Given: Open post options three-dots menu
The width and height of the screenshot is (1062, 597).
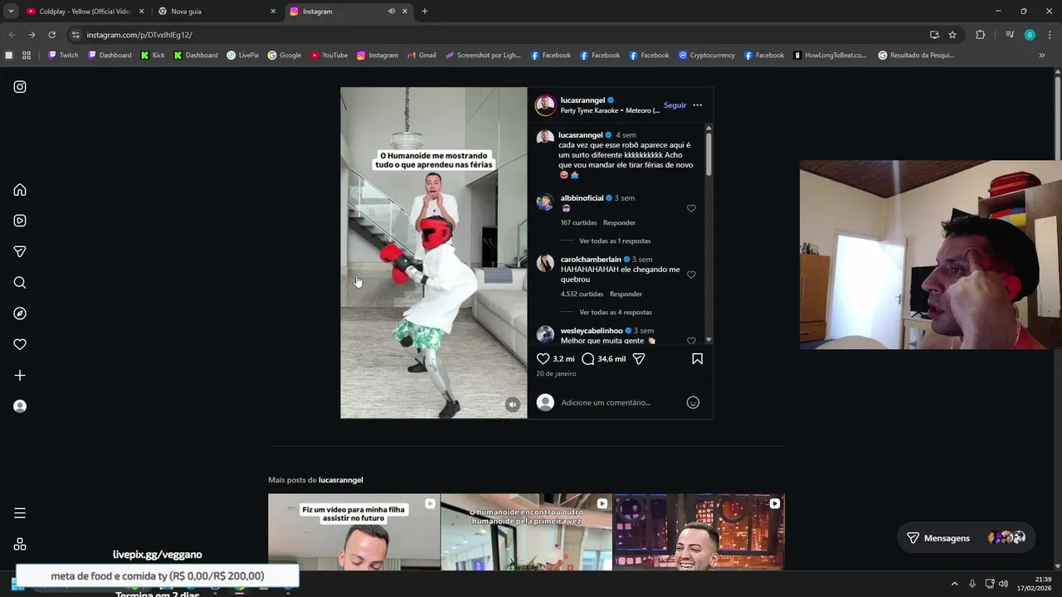Looking at the screenshot, I should pyautogui.click(x=697, y=105).
